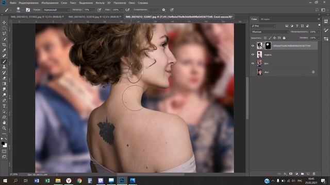330x185 pixels.
Task: Open the 'Изображение' menu
Action: tap(50, 3)
